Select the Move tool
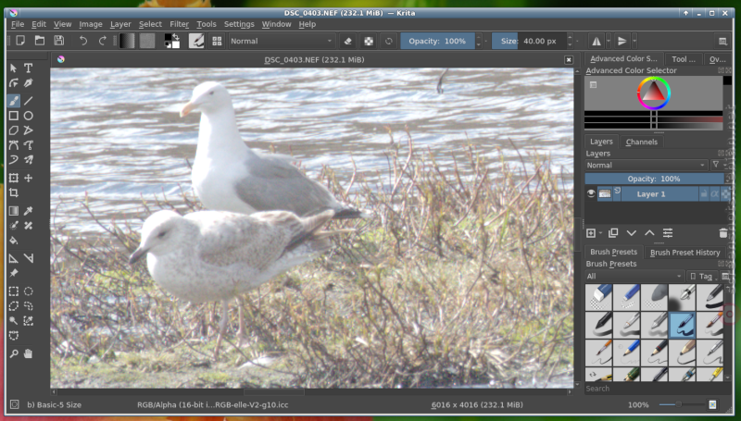This screenshot has height=421, width=741. coord(29,178)
